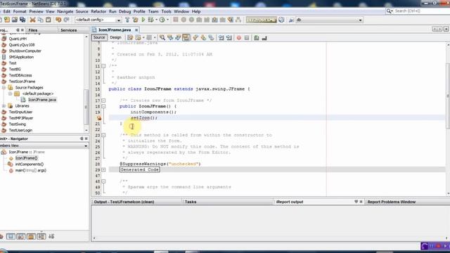Close the IconJFrame.java editor tab
The image size is (450, 253).
[136, 30]
